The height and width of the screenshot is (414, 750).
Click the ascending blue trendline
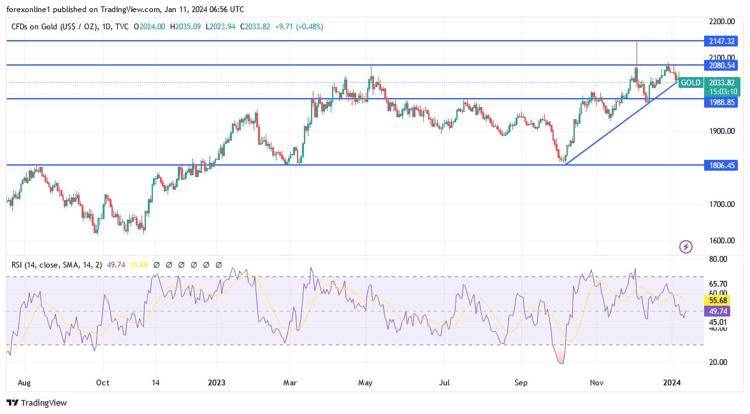621,123
